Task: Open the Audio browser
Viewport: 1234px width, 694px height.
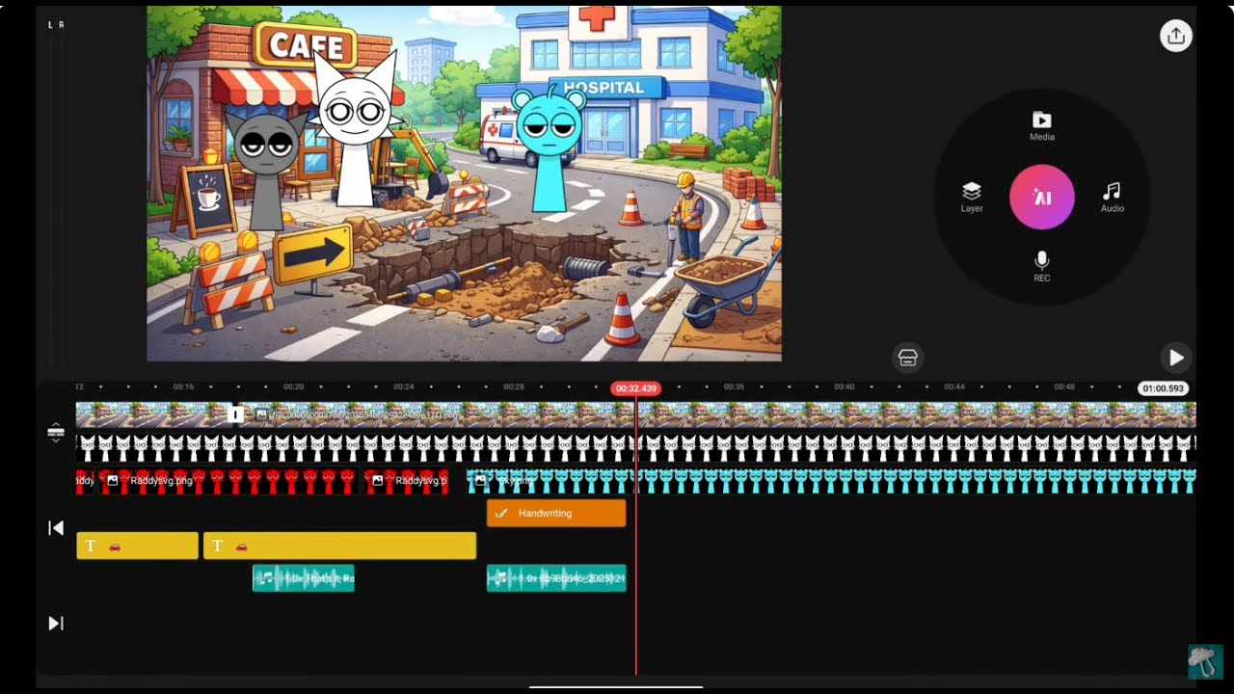Action: click(1113, 198)
